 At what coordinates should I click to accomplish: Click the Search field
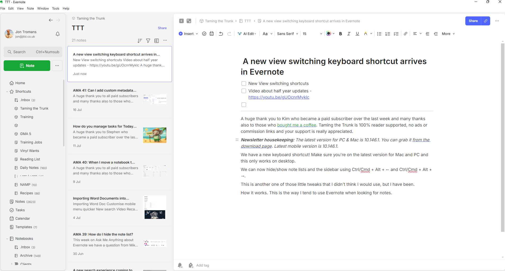[33, 52]
